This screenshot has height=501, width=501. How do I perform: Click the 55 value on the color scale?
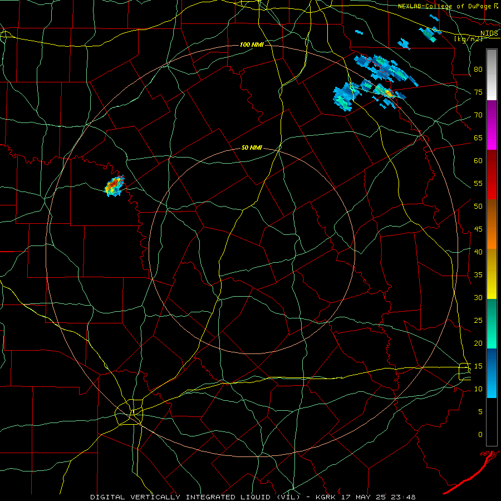point(478,183)
